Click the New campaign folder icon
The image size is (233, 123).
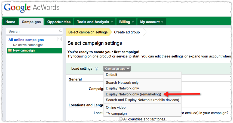coord(10,50)
